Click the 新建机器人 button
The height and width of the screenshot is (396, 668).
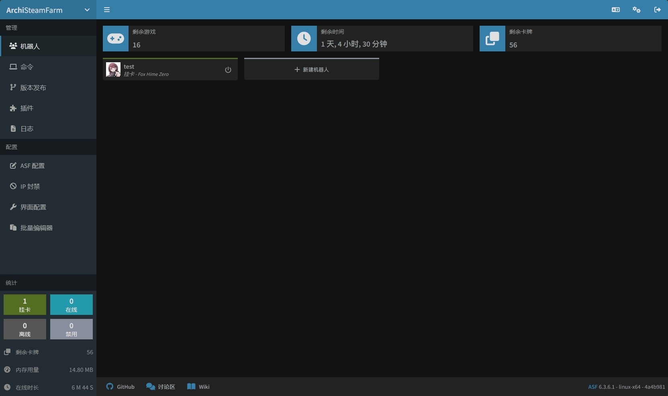312,69
